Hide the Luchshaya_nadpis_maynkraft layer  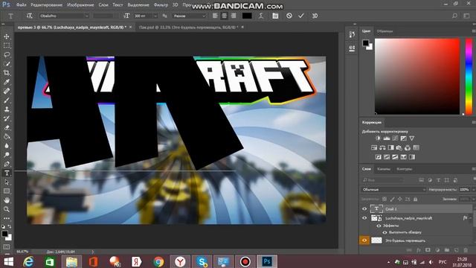coord(364,218)
